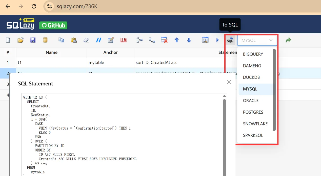Image resolution: width=321 pixels, height=176 pixels.
Task: Click the Name column header
Action: pyautogui.click(x=51, y=52)
